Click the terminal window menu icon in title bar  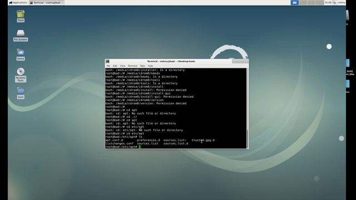click(107, 61)
